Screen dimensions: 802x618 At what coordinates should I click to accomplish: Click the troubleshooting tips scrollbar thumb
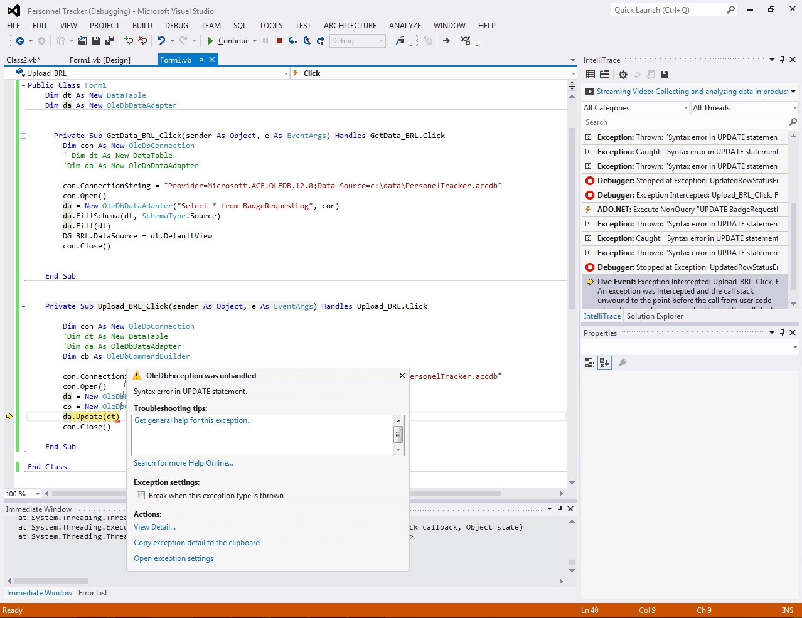(x=398, y=434)
